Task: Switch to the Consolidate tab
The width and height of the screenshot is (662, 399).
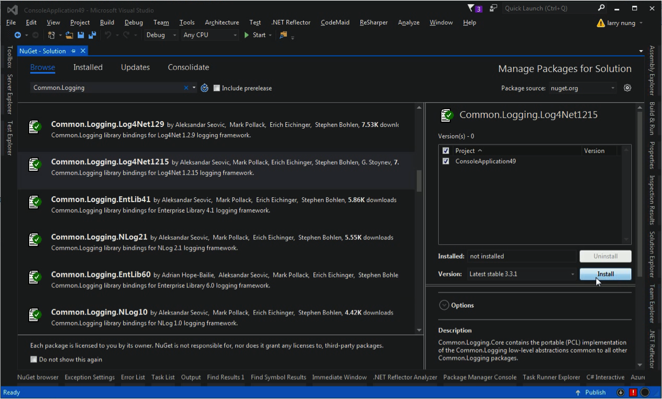Action: click(189, 67)
